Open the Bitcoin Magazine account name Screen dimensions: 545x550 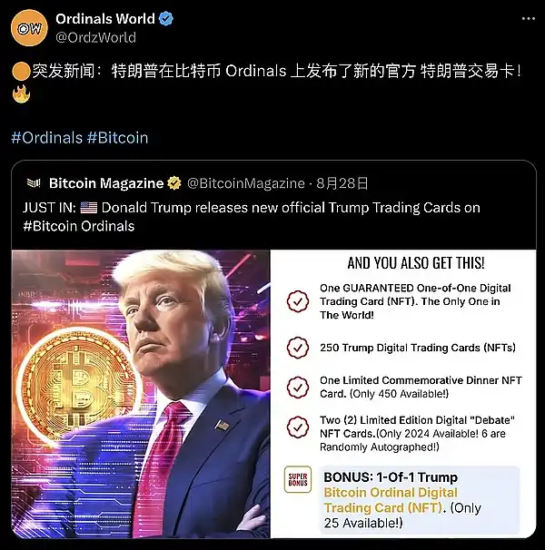106,183
